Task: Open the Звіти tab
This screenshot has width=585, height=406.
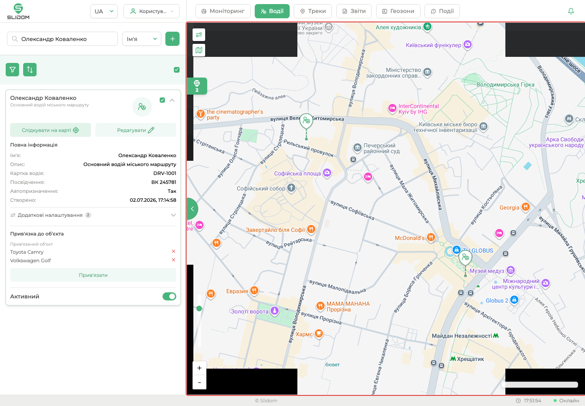Action: pyautogui.click(x=354, y=11)
